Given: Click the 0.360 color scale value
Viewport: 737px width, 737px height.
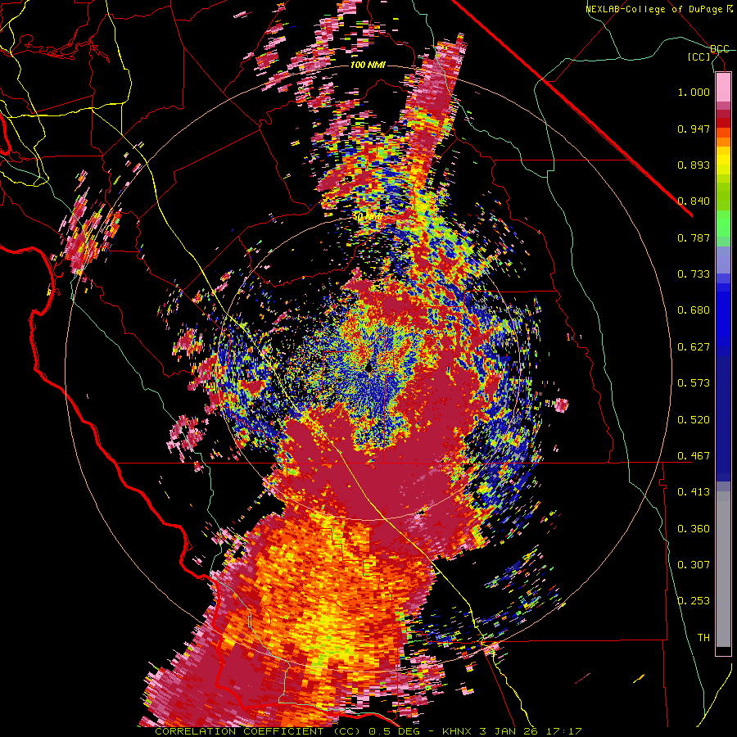Looking at the screenshot, I should pyautogui.click(x=694, y=529).
